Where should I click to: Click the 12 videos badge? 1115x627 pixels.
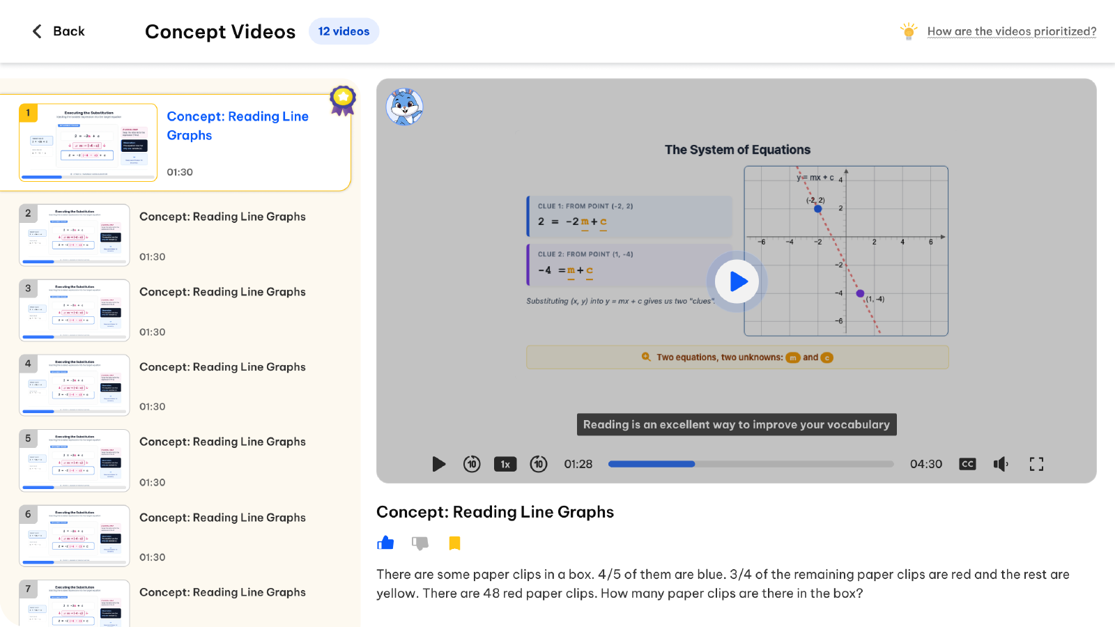coord(344,31)
